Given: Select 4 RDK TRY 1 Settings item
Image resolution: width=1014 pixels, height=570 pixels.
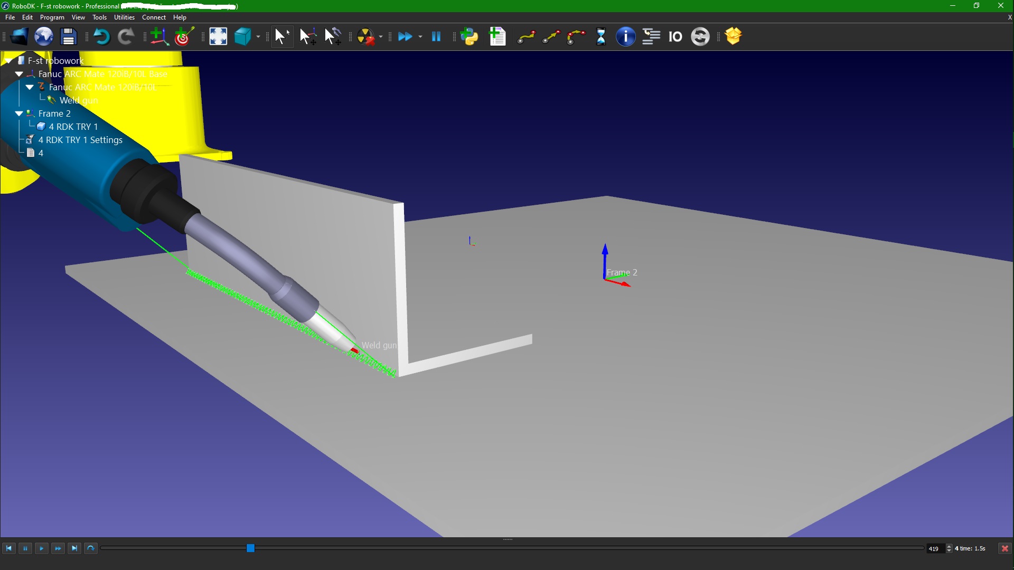Looking at the screenshot, I should [80, 140].
